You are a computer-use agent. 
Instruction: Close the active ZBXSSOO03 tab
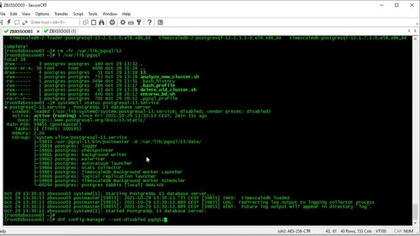tap(38, 31)
